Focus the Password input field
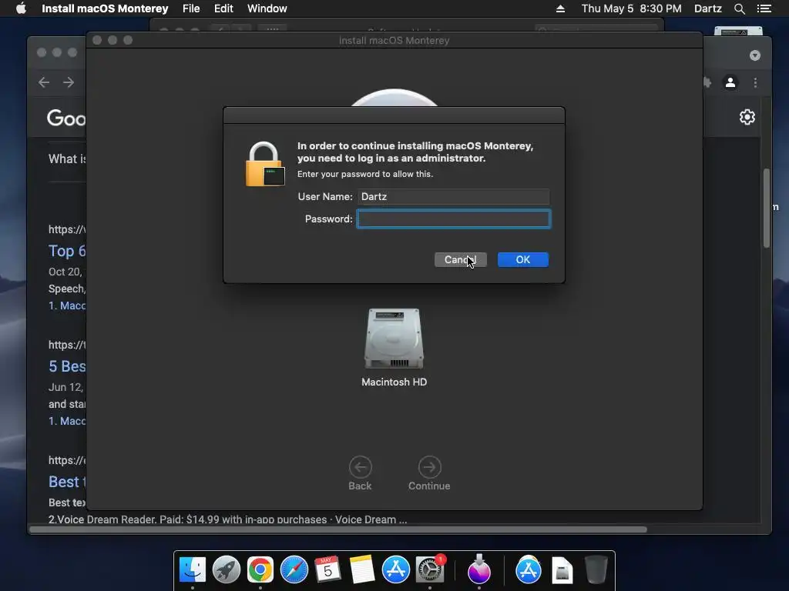 tap(454, 219)
